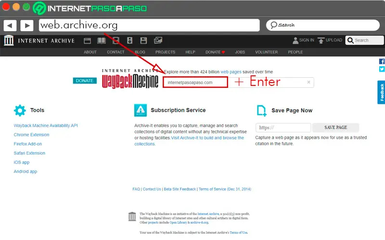Open the DONATE menu item with heart

(x=215, y=52)
